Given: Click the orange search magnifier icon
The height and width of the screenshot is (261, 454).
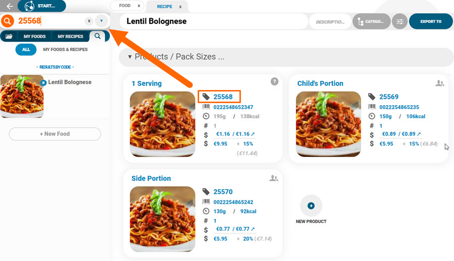Looking at the screenshot, I should [x=8, y=21].
